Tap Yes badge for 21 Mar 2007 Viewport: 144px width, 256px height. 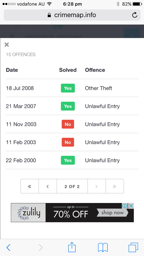pos(68,106)
